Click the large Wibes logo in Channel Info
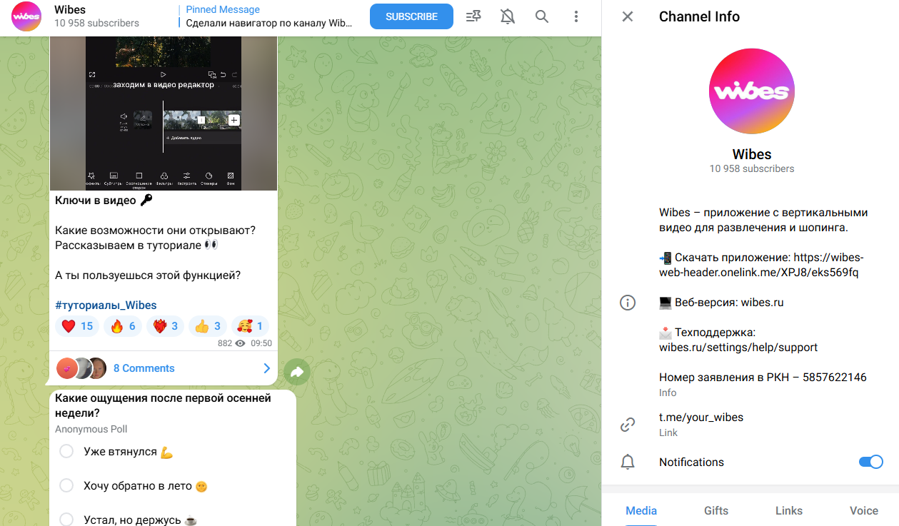 752,91
